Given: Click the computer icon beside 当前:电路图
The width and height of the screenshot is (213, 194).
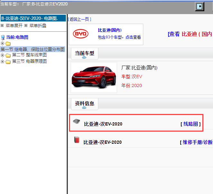Looking at the screenshot, I should pos(3,37).
